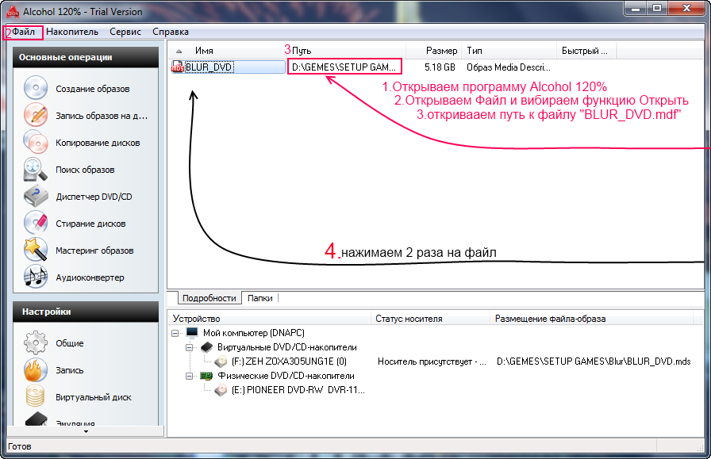Open Поиск образов link
This screenshot has height=459, width=711.
click(x=85, y=170)
